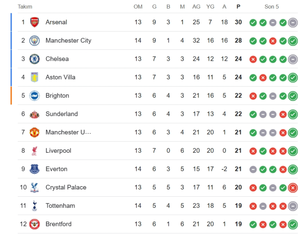Click the P points column header
The height and width of the screenshot is (235, 307).
pyautogui.click(x=238, y=7)
